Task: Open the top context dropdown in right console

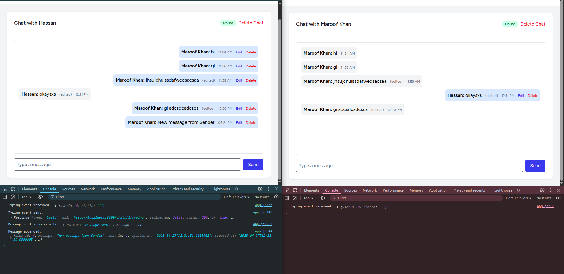Action: click(308, 198)
